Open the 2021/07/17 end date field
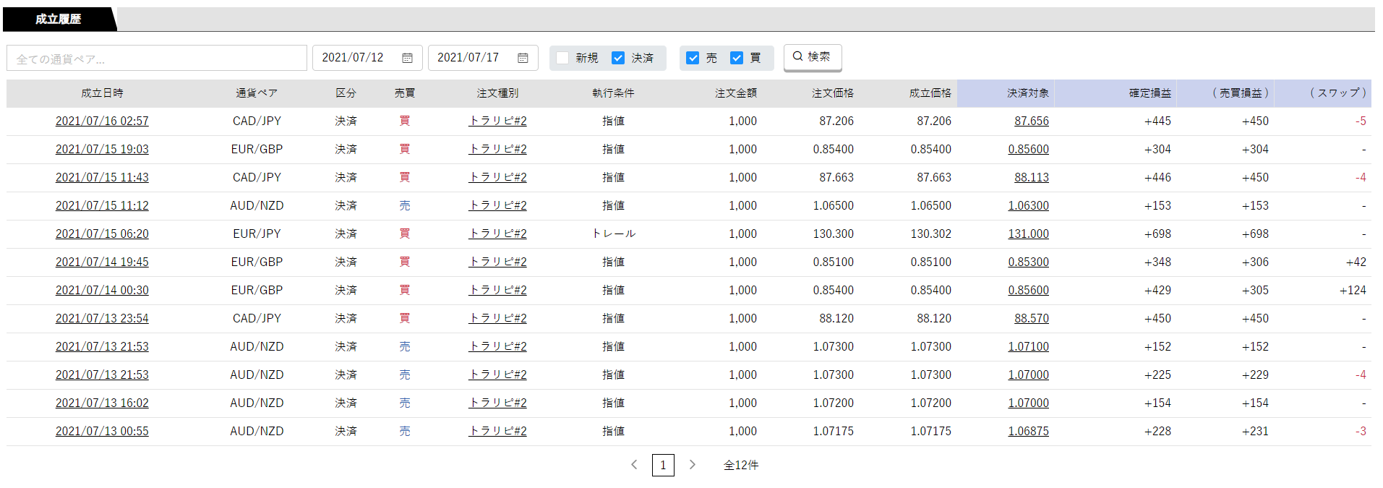 pyautogui.click(x=483, y=58)
